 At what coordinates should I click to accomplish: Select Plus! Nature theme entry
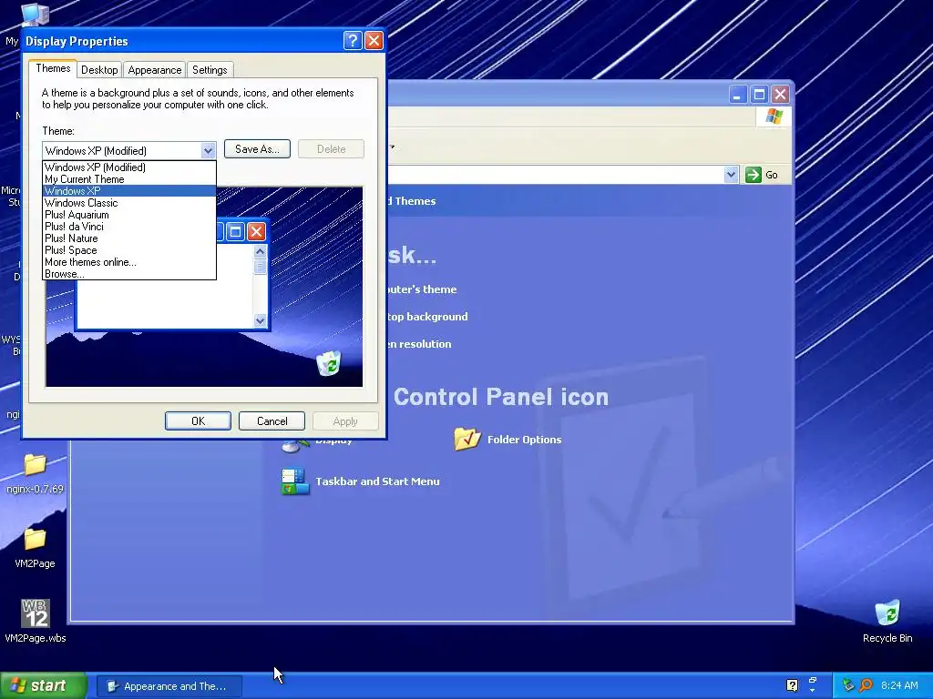(x=129, y=238)
